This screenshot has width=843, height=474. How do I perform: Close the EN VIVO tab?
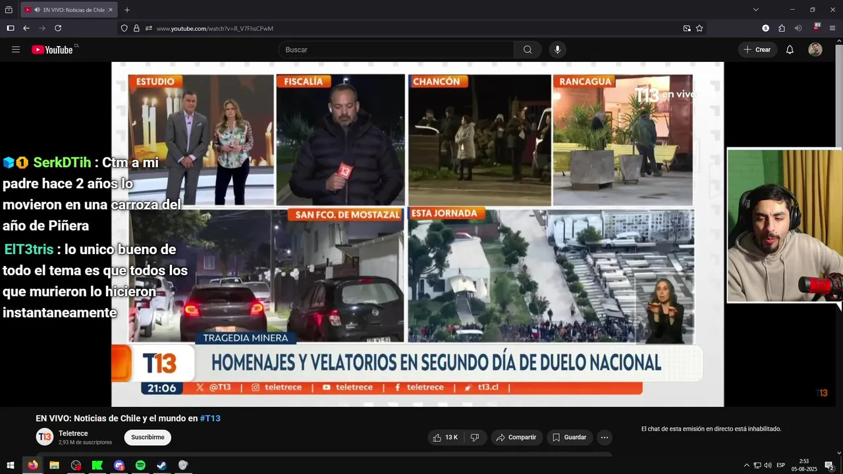111,10
